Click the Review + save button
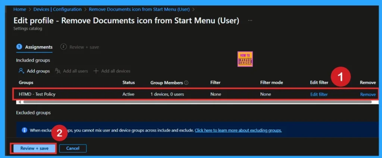Viewport: 382px width, 158px height. [34, 148]
